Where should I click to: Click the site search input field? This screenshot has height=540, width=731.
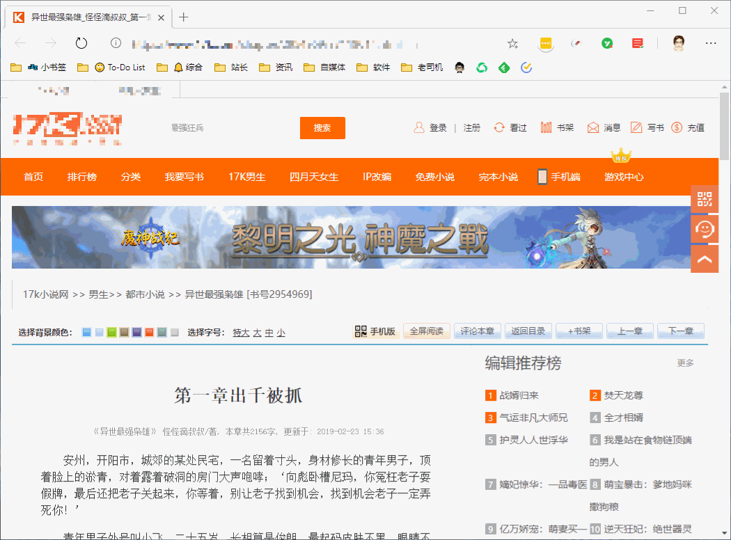230,128
